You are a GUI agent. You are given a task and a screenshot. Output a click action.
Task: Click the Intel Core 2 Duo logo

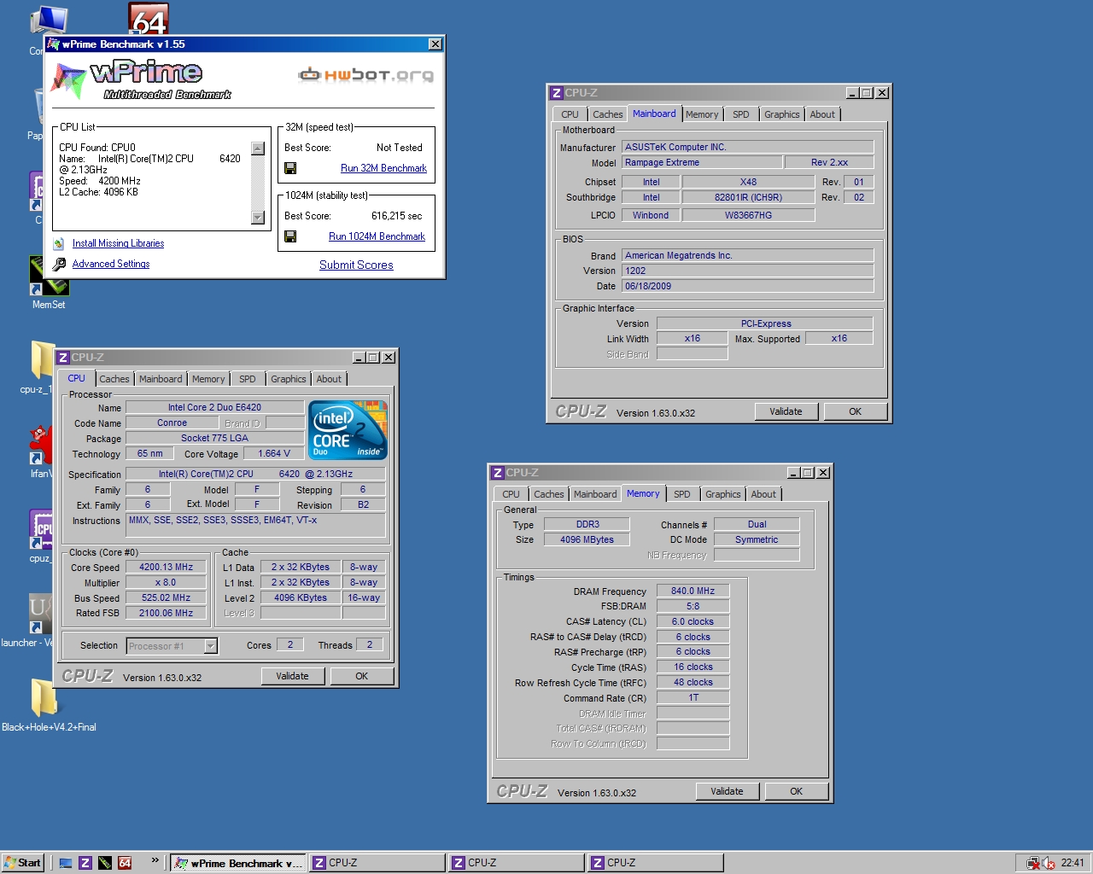[348, 430]
